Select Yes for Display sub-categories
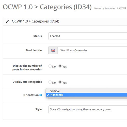The height and width of the screenshot is (127, 127). pyautogui.click(x=60, y=82)
